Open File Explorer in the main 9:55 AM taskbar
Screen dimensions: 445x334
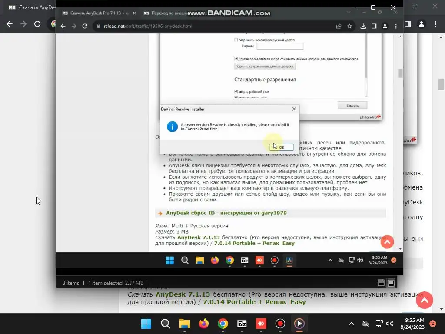(184, 324)
